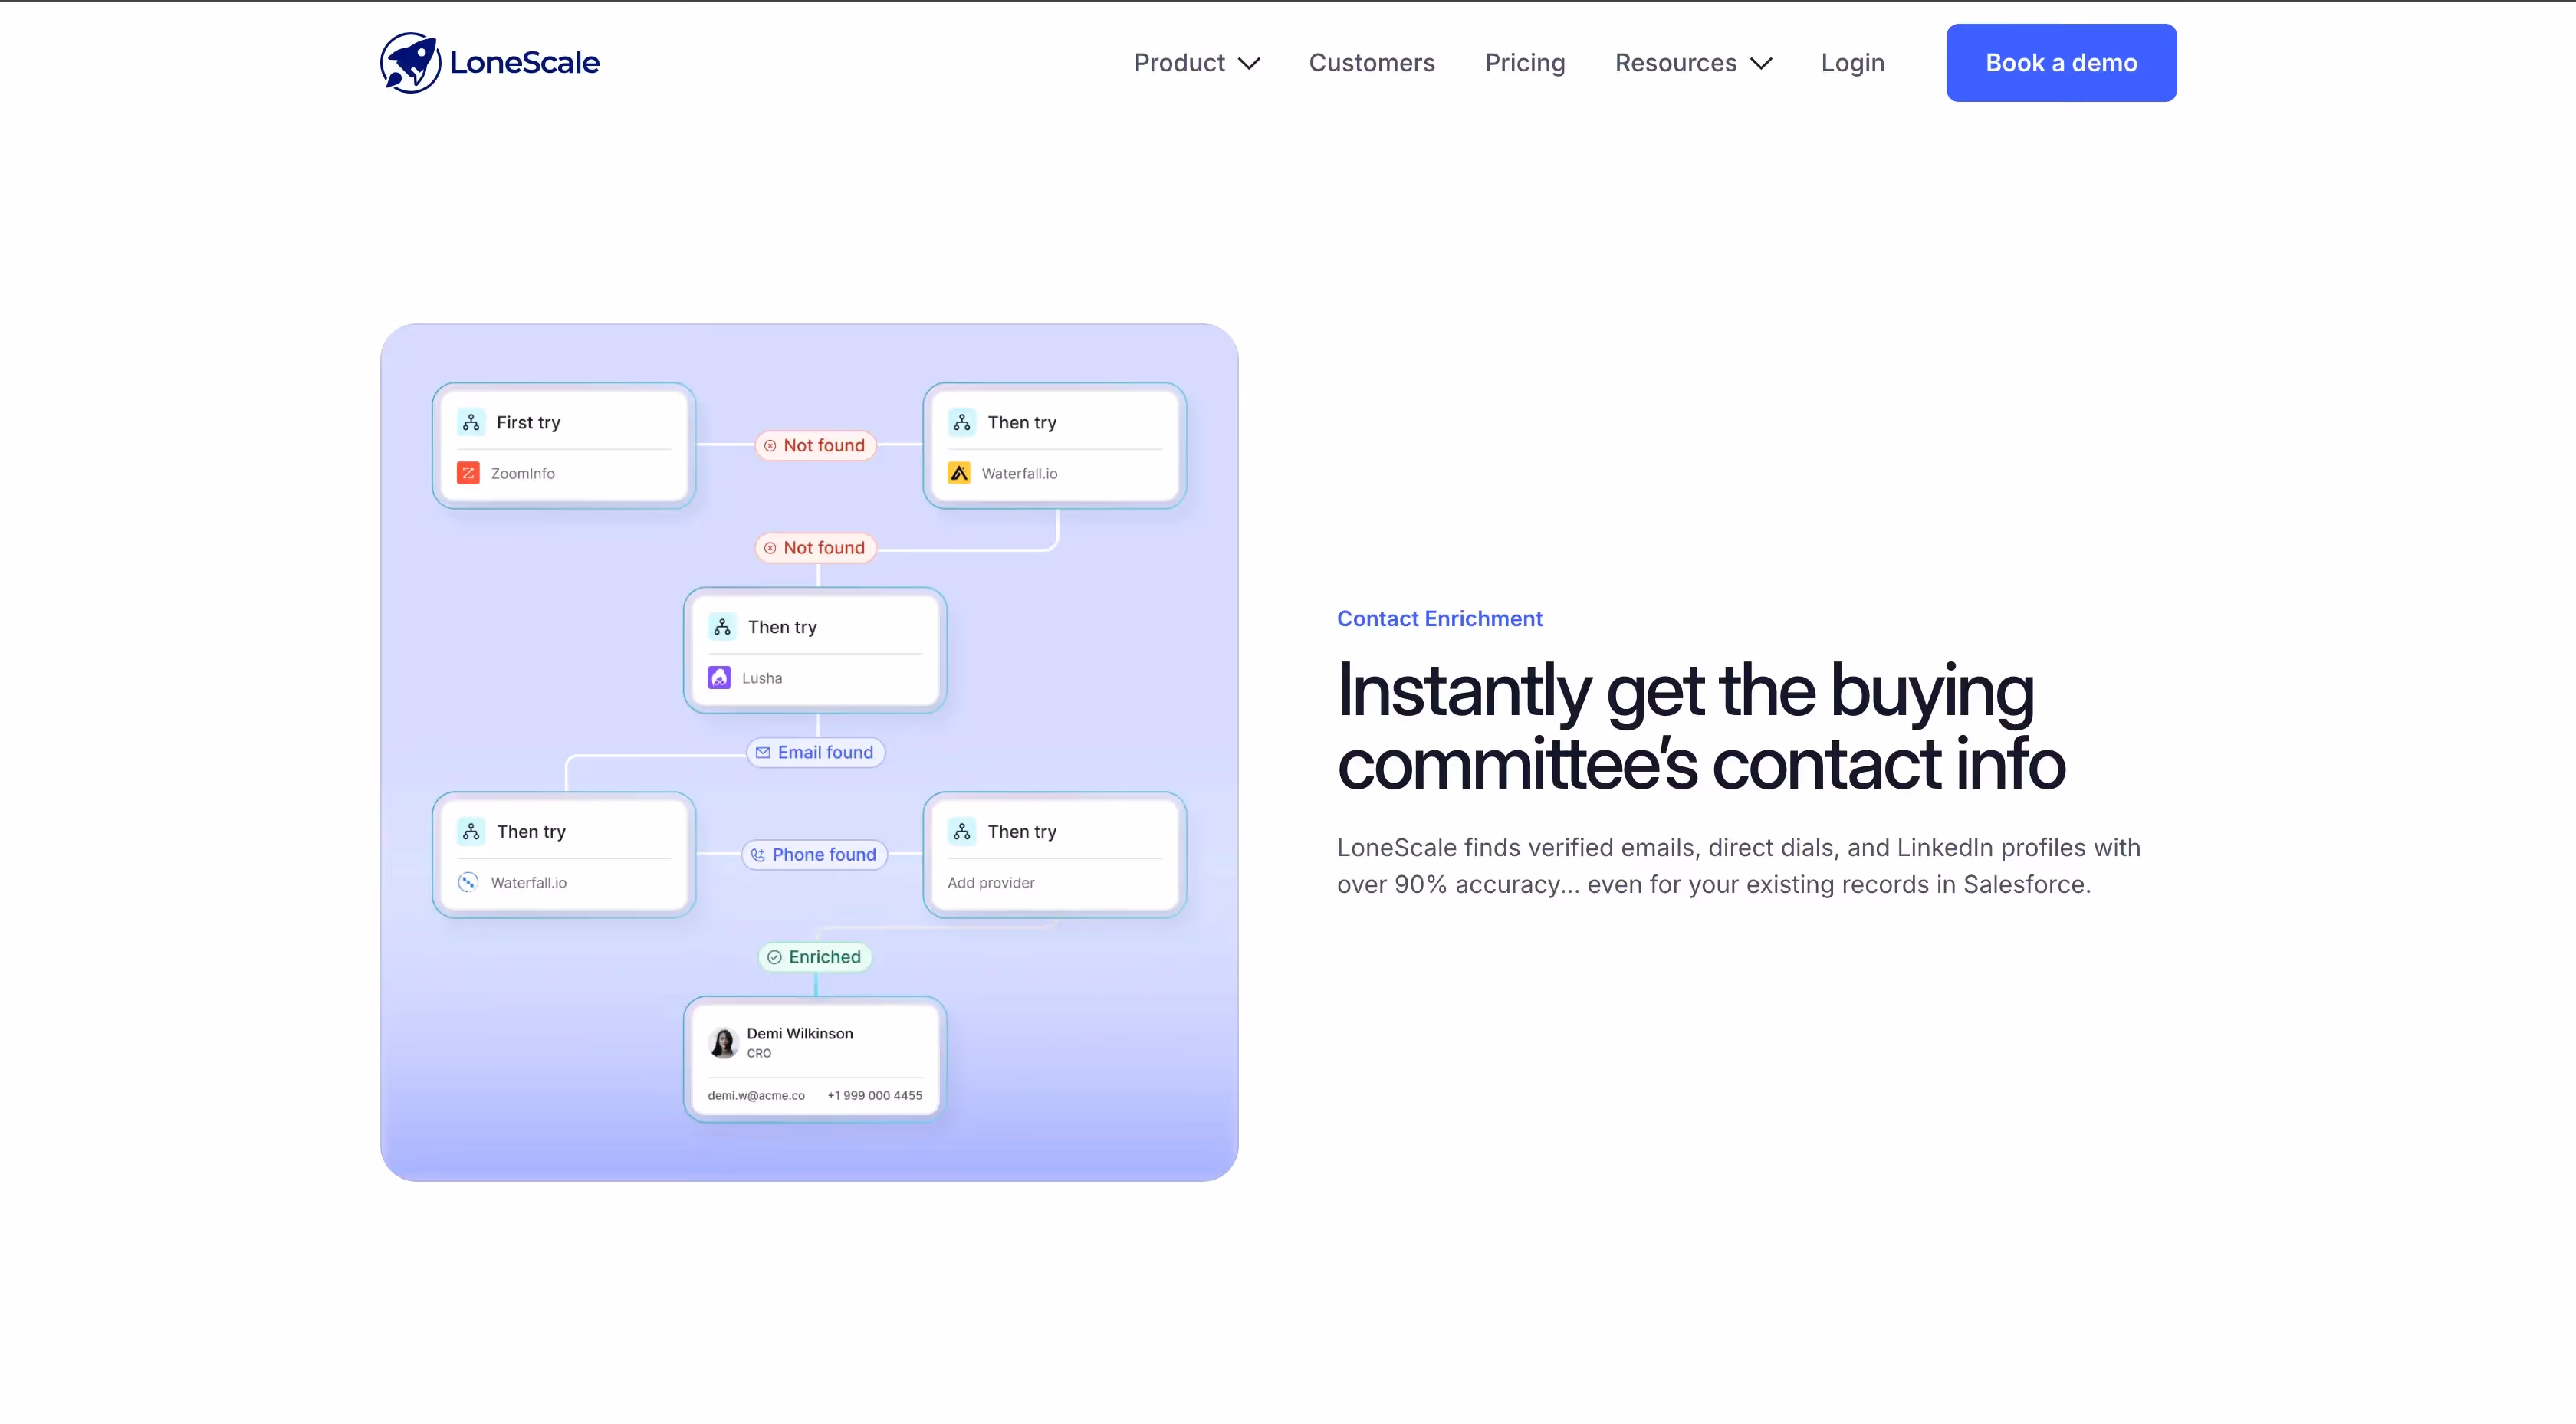Click the First try heading

(x=529, y=423)
